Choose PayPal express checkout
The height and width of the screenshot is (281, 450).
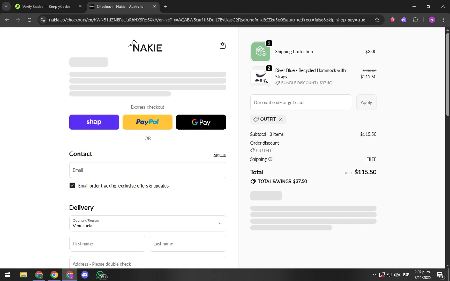(x=148, y=122)
